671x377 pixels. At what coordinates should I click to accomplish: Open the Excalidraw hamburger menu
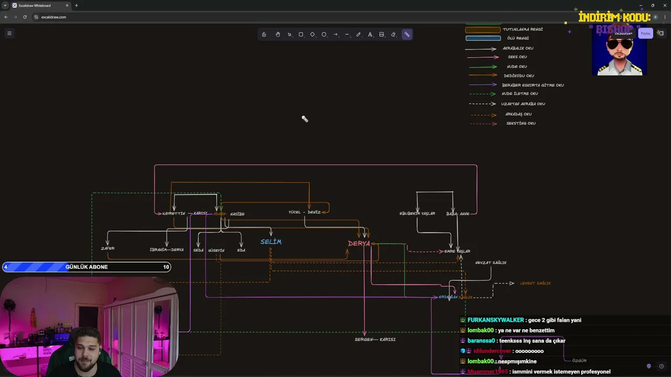9,33
